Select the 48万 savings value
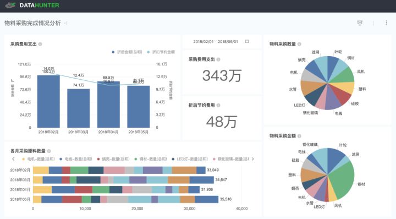This screenshot has width=396, height=219. [x=222, y=122]
